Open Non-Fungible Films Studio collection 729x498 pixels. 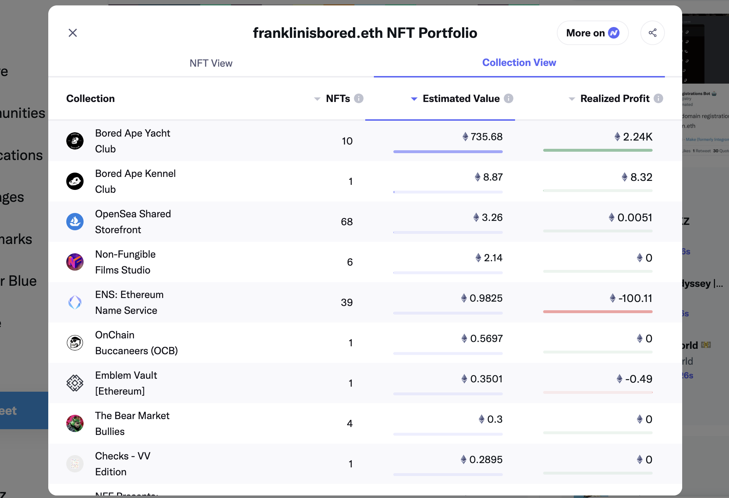[125, 262]
